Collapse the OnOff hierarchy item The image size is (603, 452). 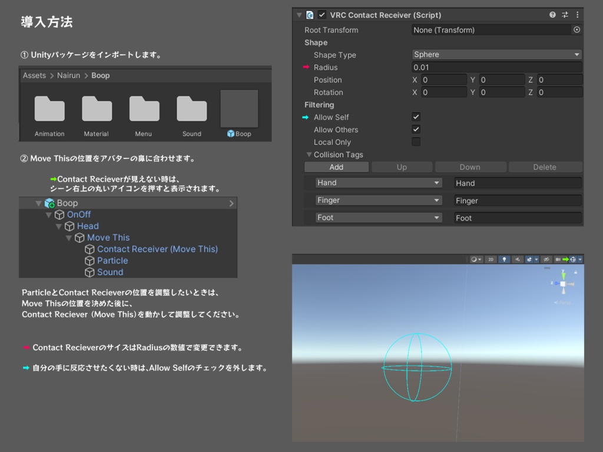pos(48,215)
